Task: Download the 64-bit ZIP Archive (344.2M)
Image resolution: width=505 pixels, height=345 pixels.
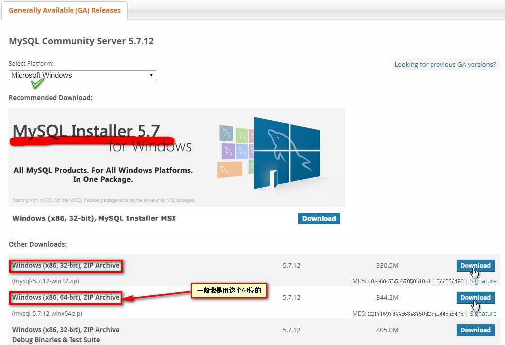Action: [475, 298]
